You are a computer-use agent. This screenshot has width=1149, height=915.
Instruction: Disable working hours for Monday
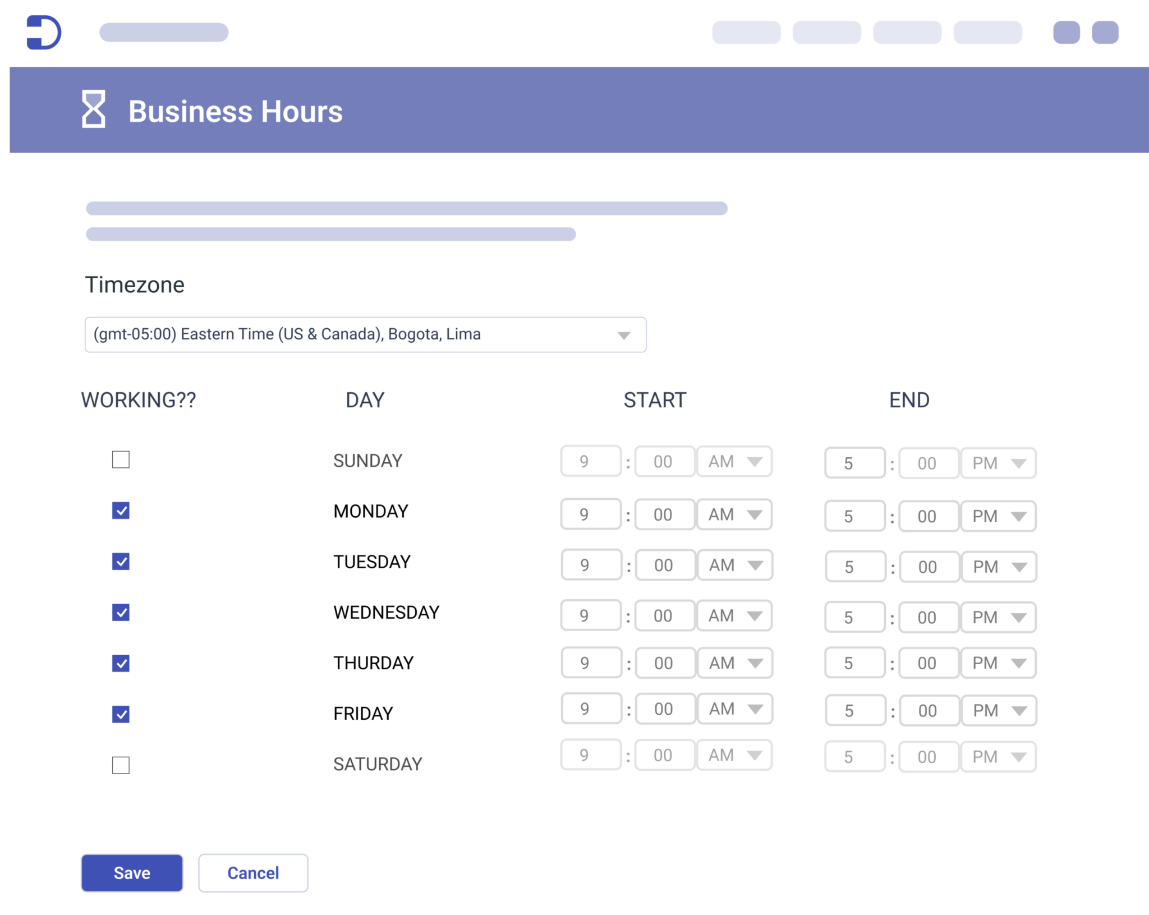tap(120, 511)
